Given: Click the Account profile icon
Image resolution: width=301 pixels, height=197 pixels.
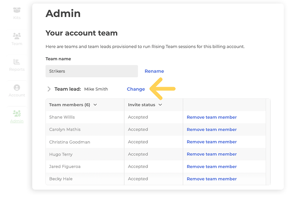Looking at the screenshot, I should coord(17,88).
